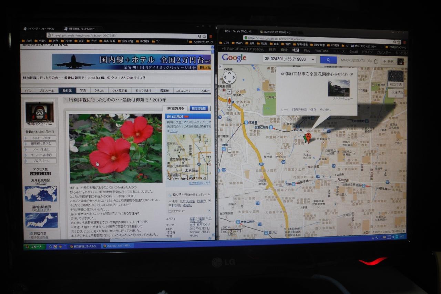Screen dimensions: 441x294
Task: Switch to 旅行記地図 tab
Action: (x=198, y=108)
